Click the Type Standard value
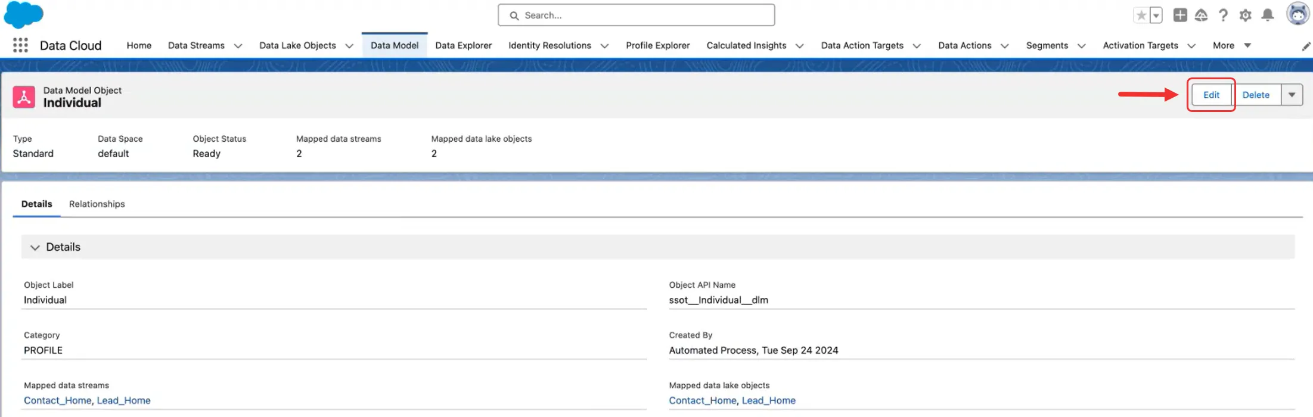The width and height of the screenshot is (1313, 417). click(33, 153)
